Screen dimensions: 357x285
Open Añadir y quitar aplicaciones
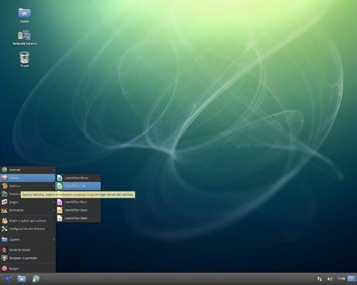[28, 221]
